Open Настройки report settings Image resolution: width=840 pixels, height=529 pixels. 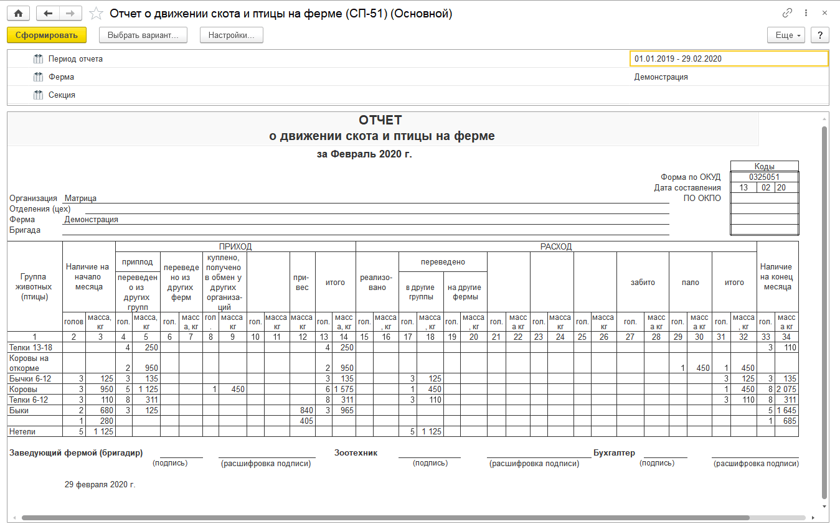point(232,35)
